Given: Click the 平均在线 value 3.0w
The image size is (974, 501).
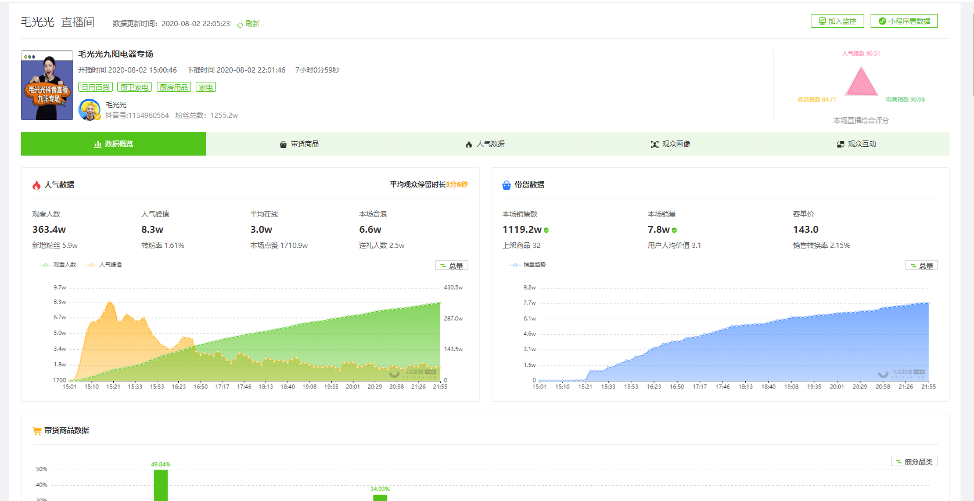Looking at the screenshot, I should tap(261, 230).
